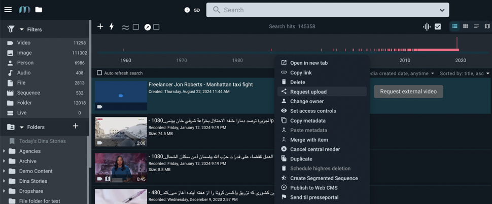This screenshot has width=492, height=204.
Task: Click the approximate-match wavy icon
Action: tap(125, 27)
